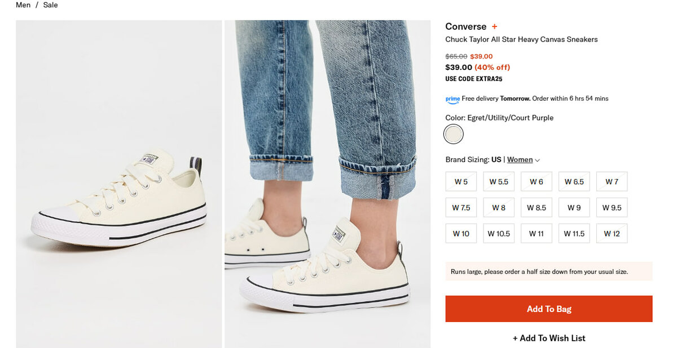Select size W 5
Viewport: 677px width, 348px height.
[x=461, y=182]
